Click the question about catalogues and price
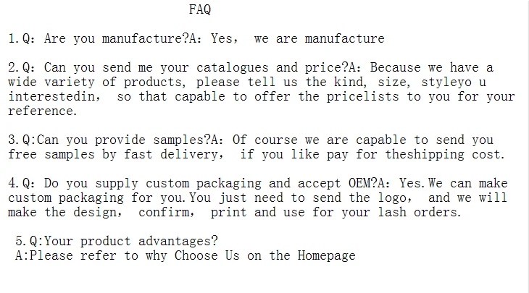 180,67
